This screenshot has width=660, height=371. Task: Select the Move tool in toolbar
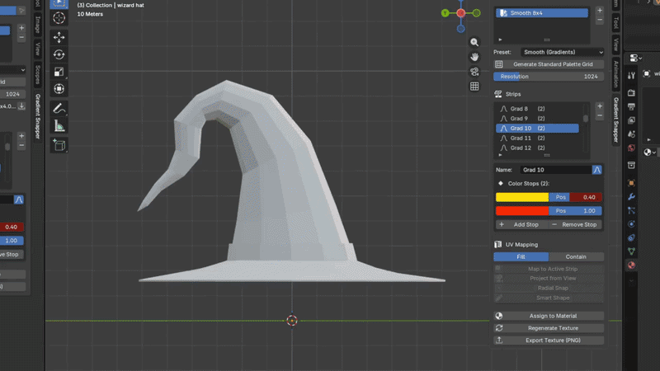coord(59,38)
